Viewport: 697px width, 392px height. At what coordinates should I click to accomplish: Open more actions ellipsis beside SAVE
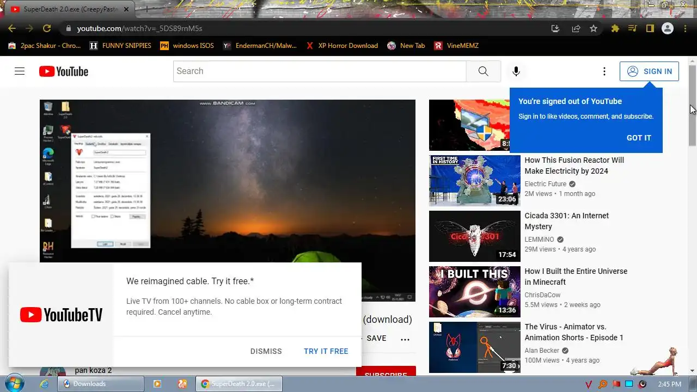[x=405, y=339]
